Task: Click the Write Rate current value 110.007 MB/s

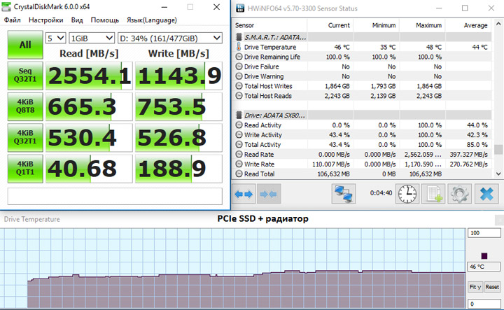Action: coord(330,164)
